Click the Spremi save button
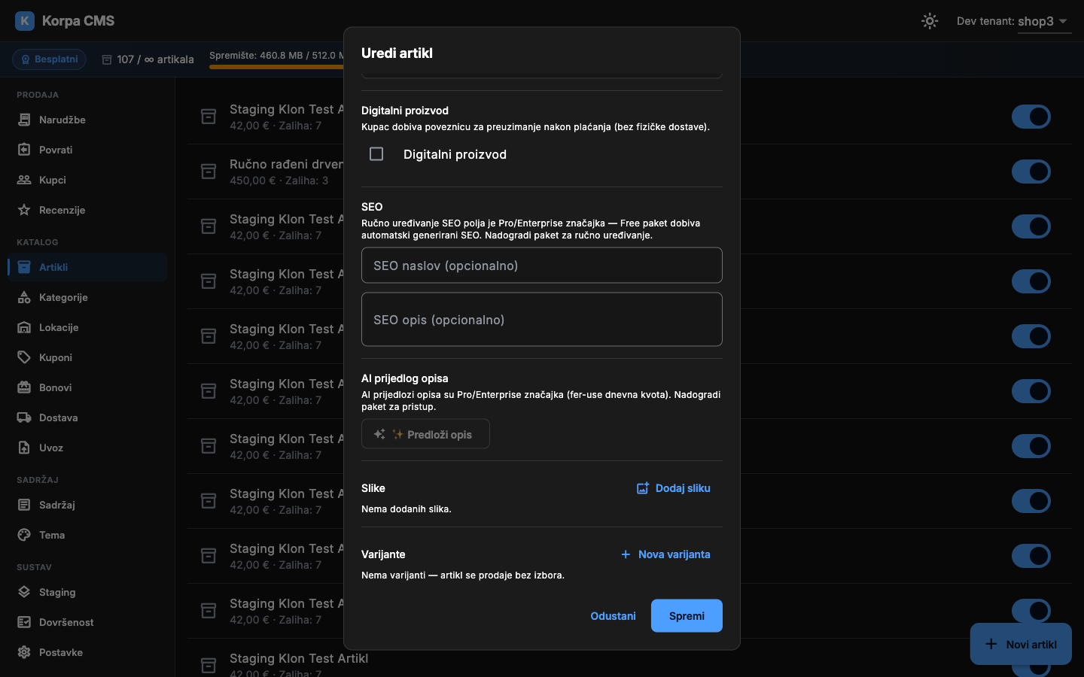Viewport: 1084px width, 677px height. tap(687, 616)
